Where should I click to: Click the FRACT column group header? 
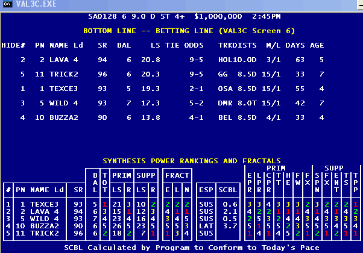(x=177, y=175)
